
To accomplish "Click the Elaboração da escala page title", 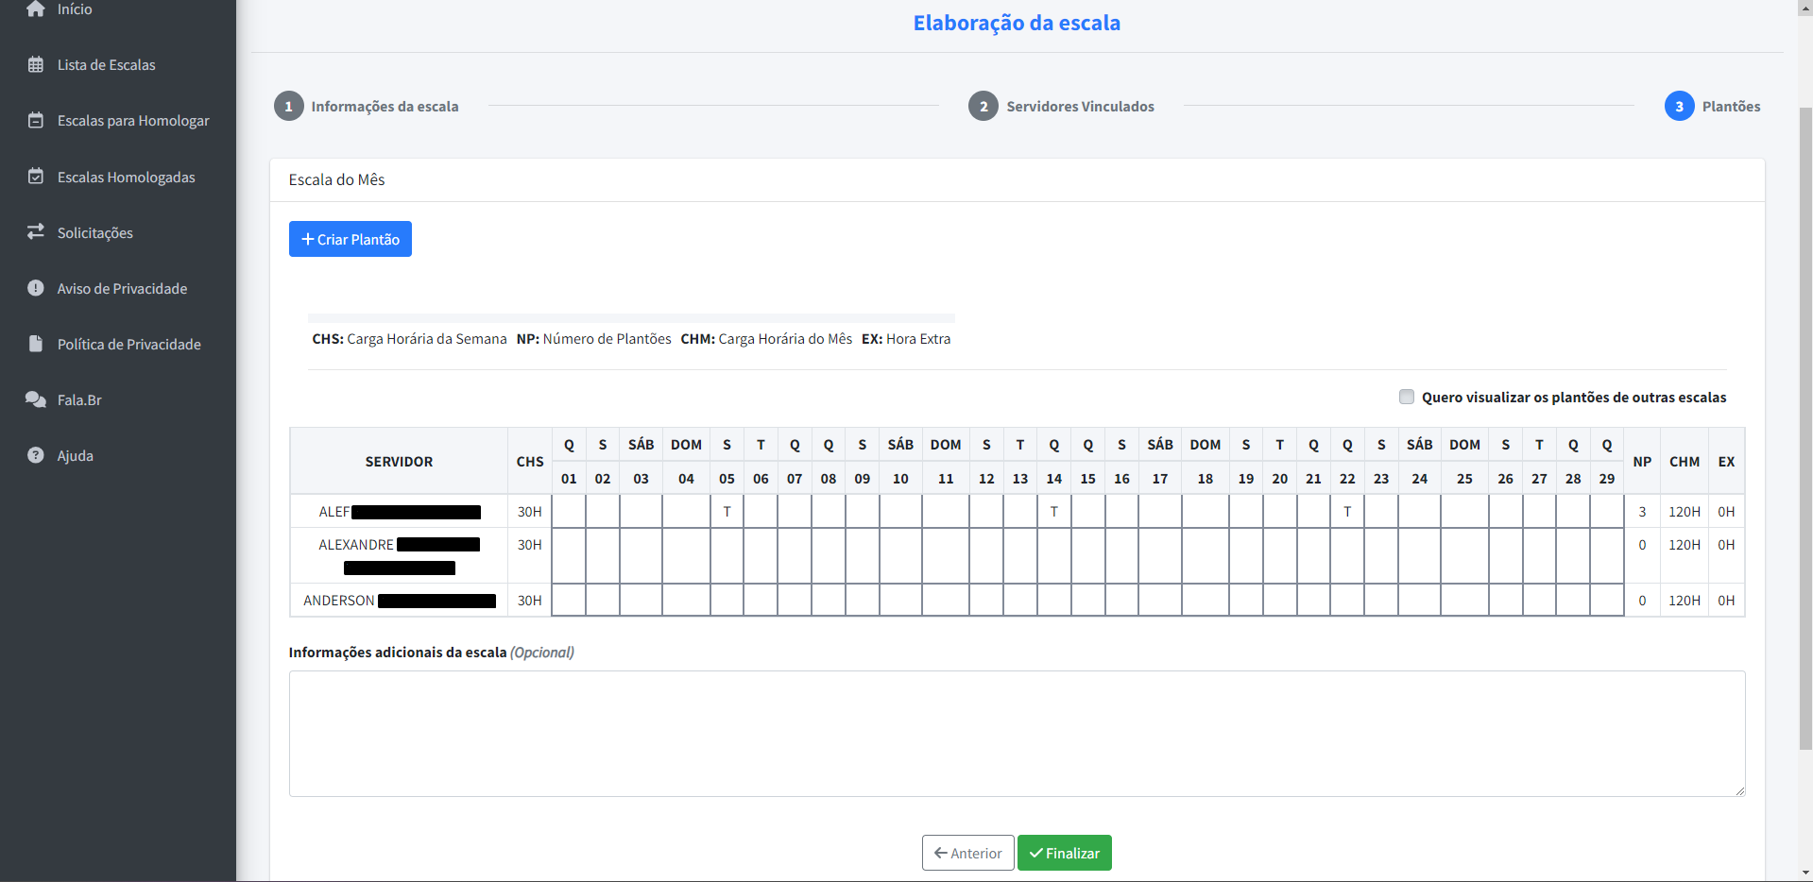I will [x=1017, y=23].
